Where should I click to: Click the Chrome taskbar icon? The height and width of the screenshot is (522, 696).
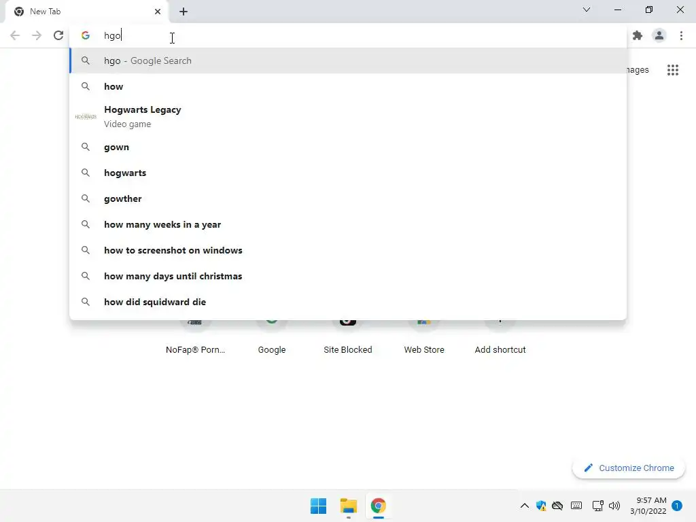pyautogui.click(x=378, y=506)
